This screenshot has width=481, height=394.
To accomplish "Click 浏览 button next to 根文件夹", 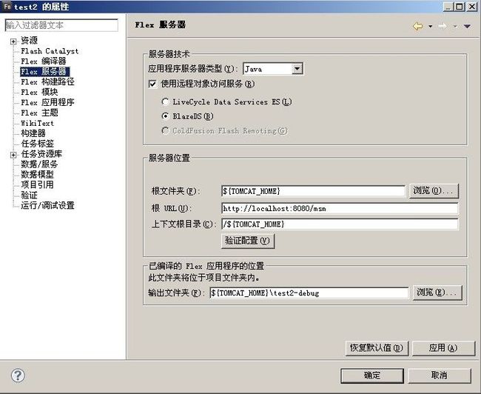I will click(x=434, y=191).
